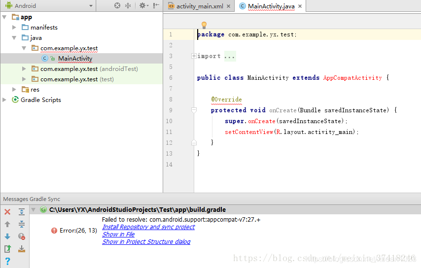Click the expand all icon in Messages
Screen dimensions: 421x268
click(x=22, y=212)
